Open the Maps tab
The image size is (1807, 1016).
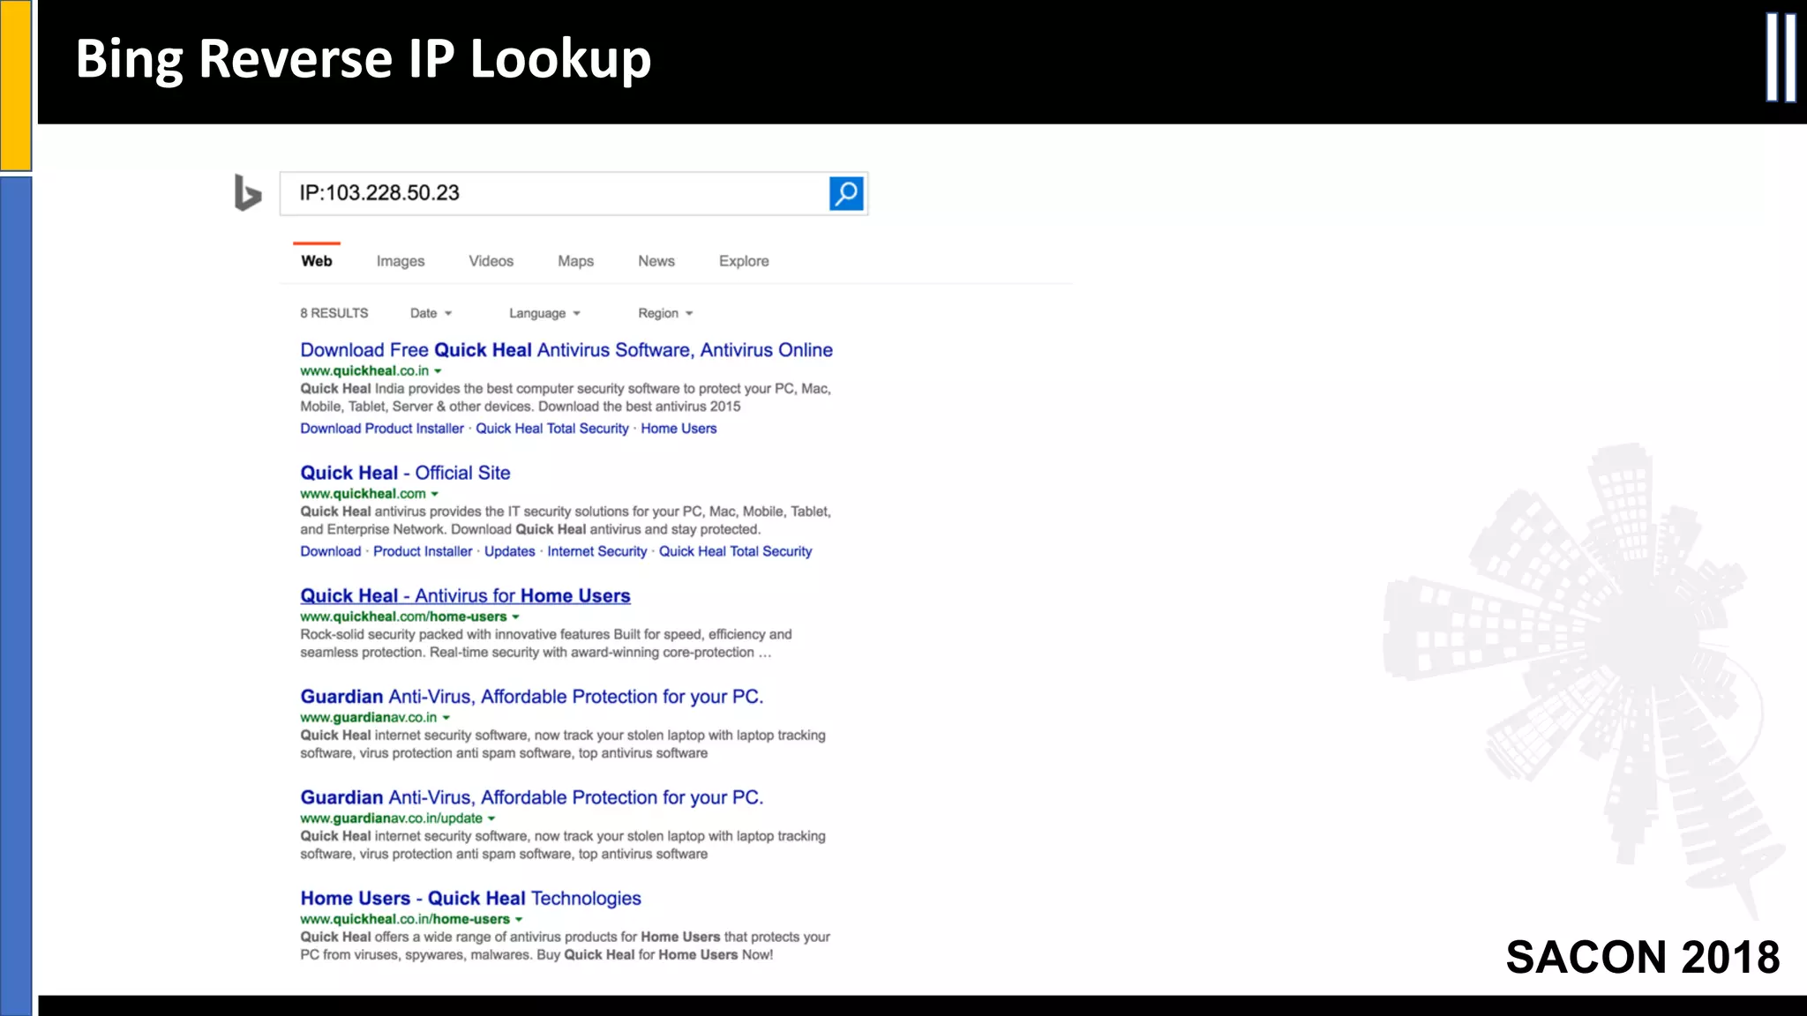point(576,261)
